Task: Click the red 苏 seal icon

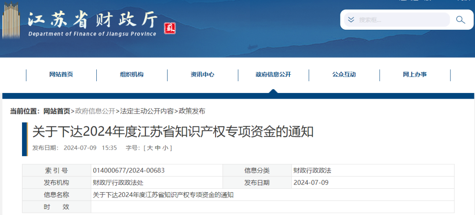Action: (x=170, y=29)
